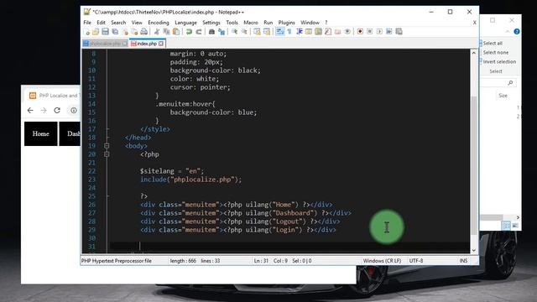
Task: Close the index.php tab with red X
Action: [x=161, y=44]
